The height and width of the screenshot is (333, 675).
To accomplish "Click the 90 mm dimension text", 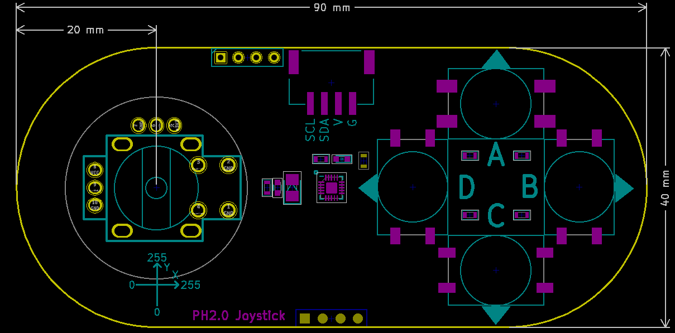I will 332,7.
